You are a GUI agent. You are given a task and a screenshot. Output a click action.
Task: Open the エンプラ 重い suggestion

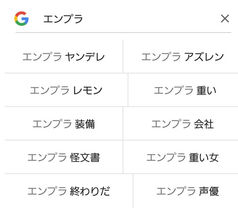coord(183,90)
